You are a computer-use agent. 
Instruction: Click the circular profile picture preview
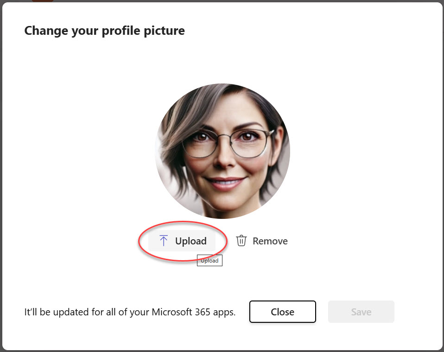[222, 151]
